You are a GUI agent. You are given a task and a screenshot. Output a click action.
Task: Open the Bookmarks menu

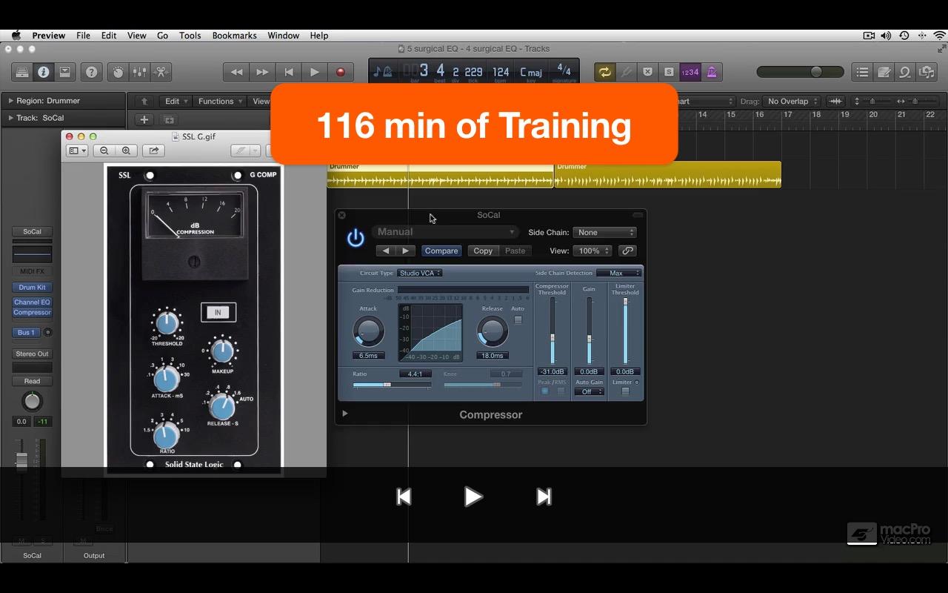[234, 36]
